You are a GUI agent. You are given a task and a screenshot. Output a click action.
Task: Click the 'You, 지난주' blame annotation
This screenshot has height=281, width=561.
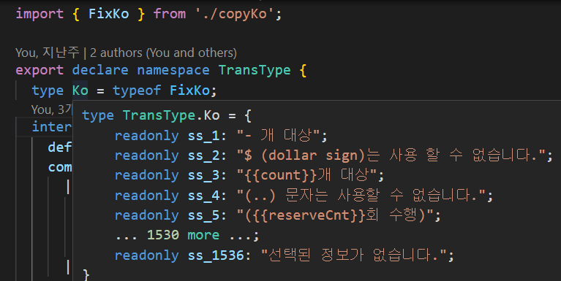[x=48, y=53]
